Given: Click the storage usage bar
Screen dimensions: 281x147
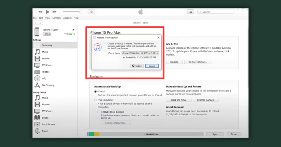Looking at the screenshot, I should [145, 134].
